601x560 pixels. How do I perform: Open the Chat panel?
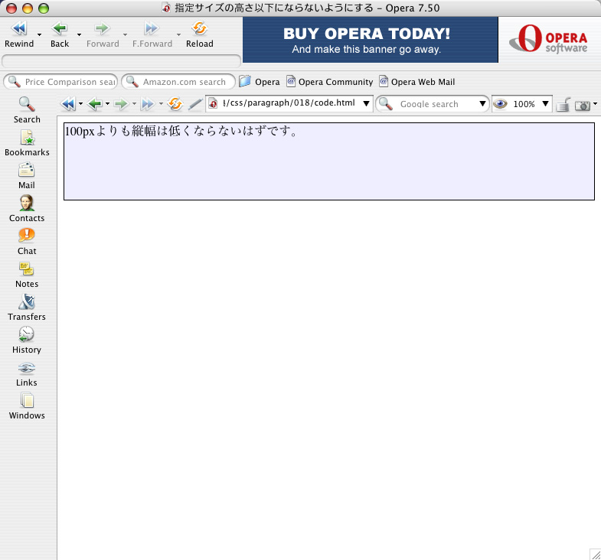(x=27, y=241)
